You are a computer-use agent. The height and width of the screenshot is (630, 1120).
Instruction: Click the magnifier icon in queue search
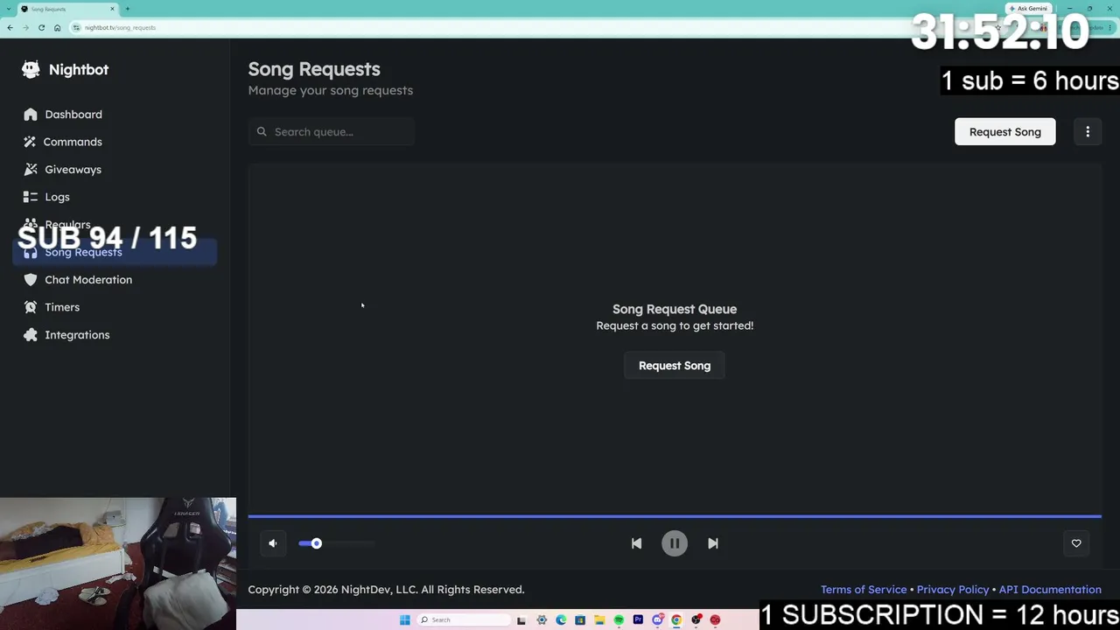(x=262, y=132)
